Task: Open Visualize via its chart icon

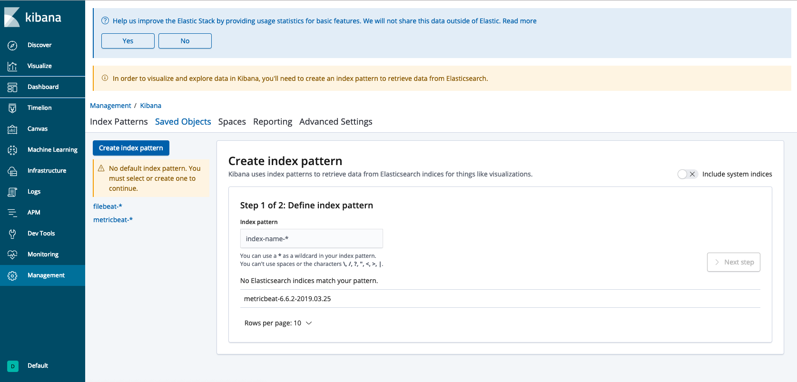Action: (x=12, y=66)
